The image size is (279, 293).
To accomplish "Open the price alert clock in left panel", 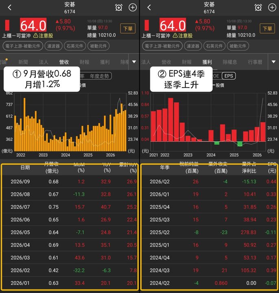I will coord(119,7).
